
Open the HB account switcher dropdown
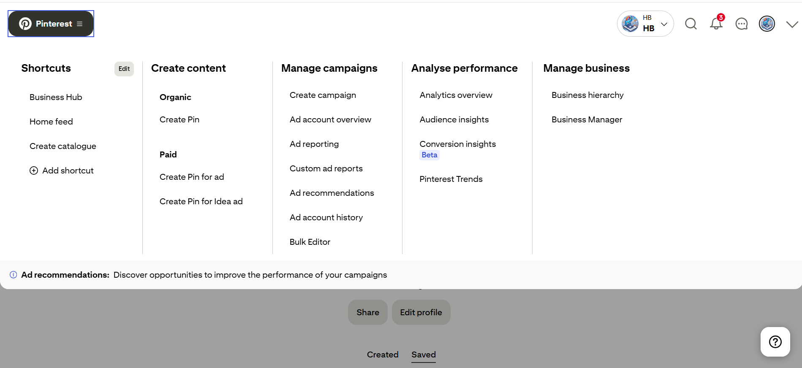pos(645,24)
